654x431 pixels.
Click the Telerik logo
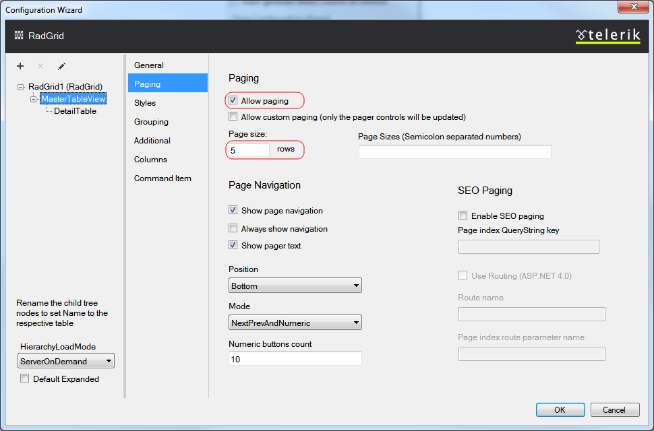coord(607,36)
